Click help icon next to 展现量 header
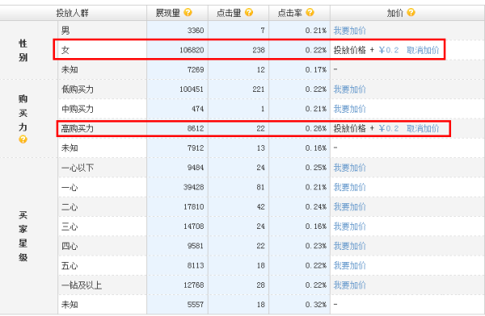 188,12
